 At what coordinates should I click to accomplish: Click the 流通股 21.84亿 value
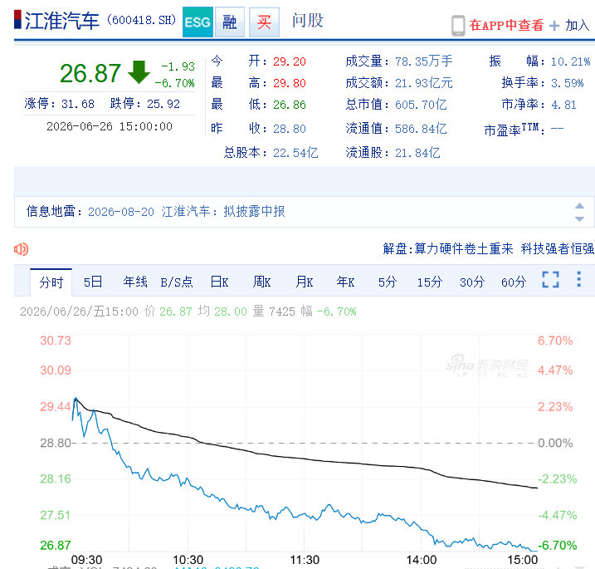click(417, 153)
